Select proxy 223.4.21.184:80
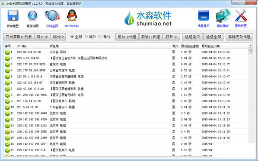 click(x=28, y=58)
